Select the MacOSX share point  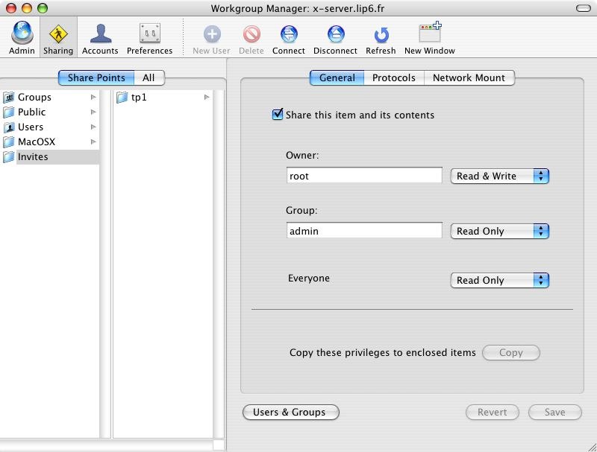coord(37,141)
